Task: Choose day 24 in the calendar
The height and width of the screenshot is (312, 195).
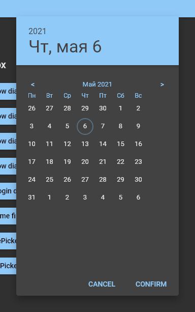Action: pyautogui.click(x=32, y=180)
